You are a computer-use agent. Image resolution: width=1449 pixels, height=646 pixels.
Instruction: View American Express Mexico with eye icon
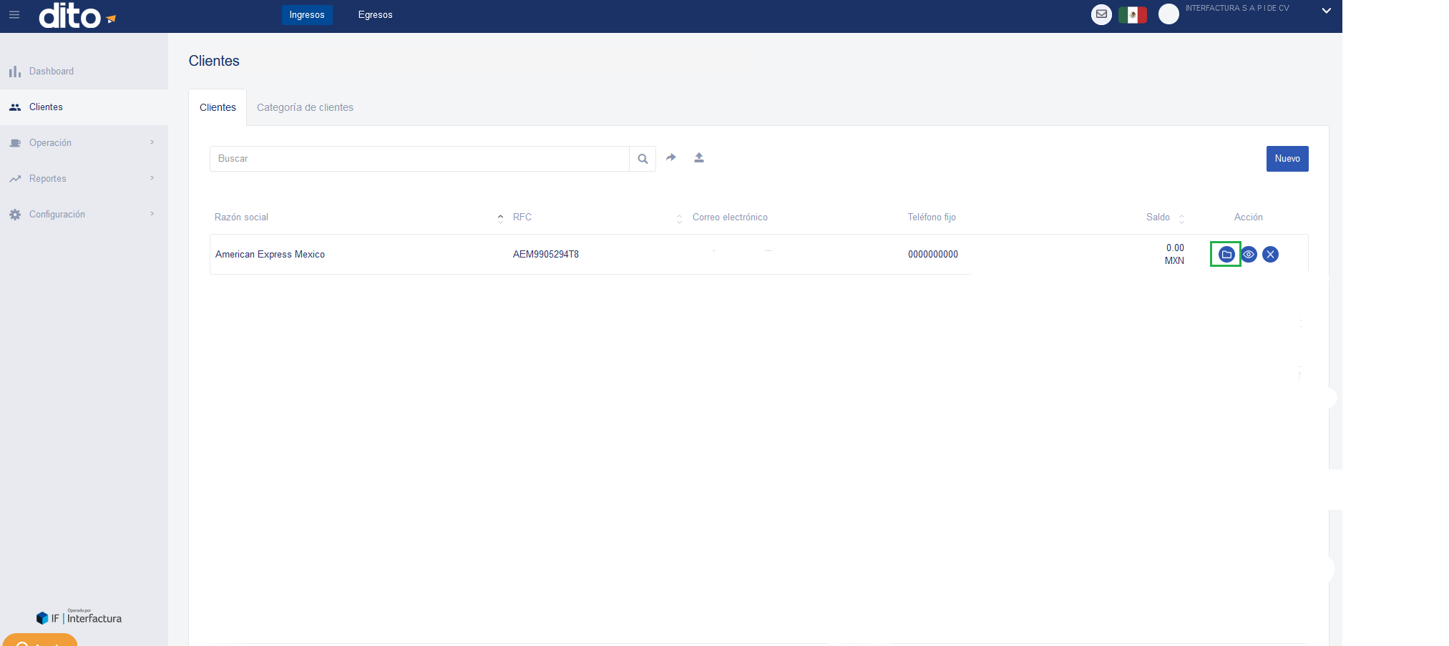tap(1249, 254)
